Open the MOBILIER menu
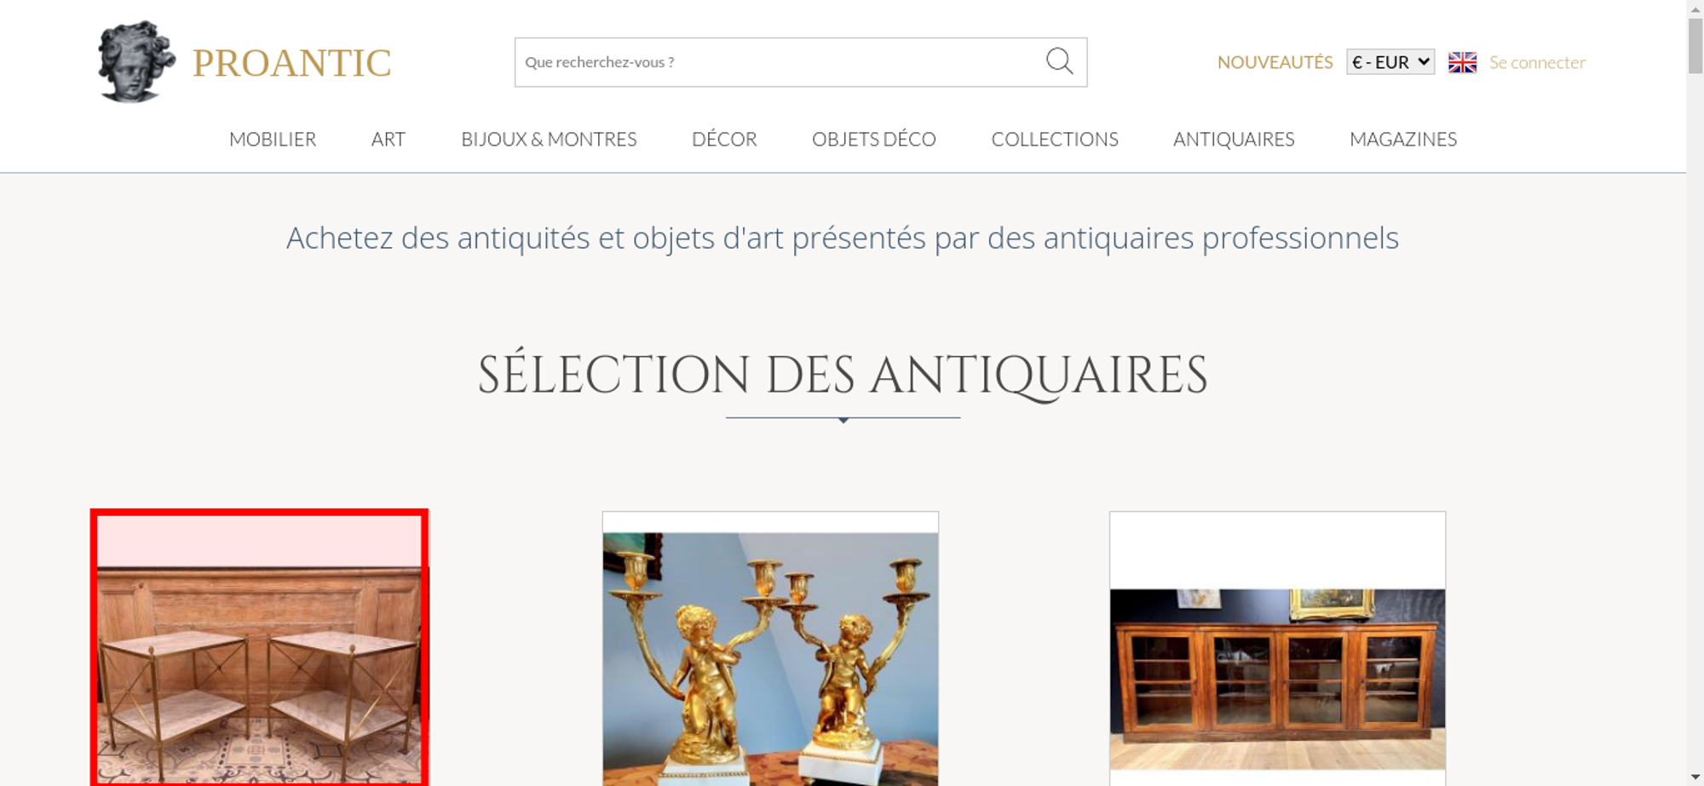Viewport: 1704px width, 786px height. tap(273, 139)
